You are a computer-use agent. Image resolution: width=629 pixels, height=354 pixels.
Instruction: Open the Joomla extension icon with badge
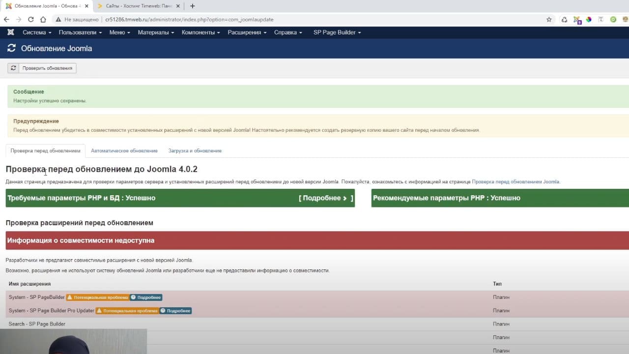tap(577, 20)
